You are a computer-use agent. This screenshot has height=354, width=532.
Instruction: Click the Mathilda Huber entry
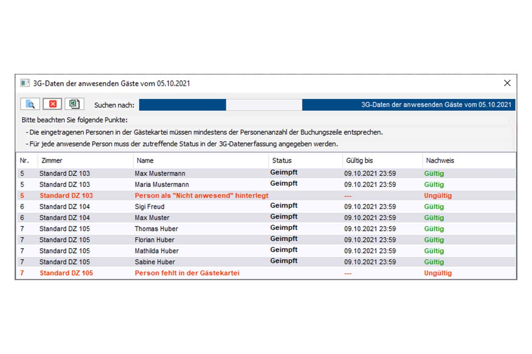tap(156, 251)
